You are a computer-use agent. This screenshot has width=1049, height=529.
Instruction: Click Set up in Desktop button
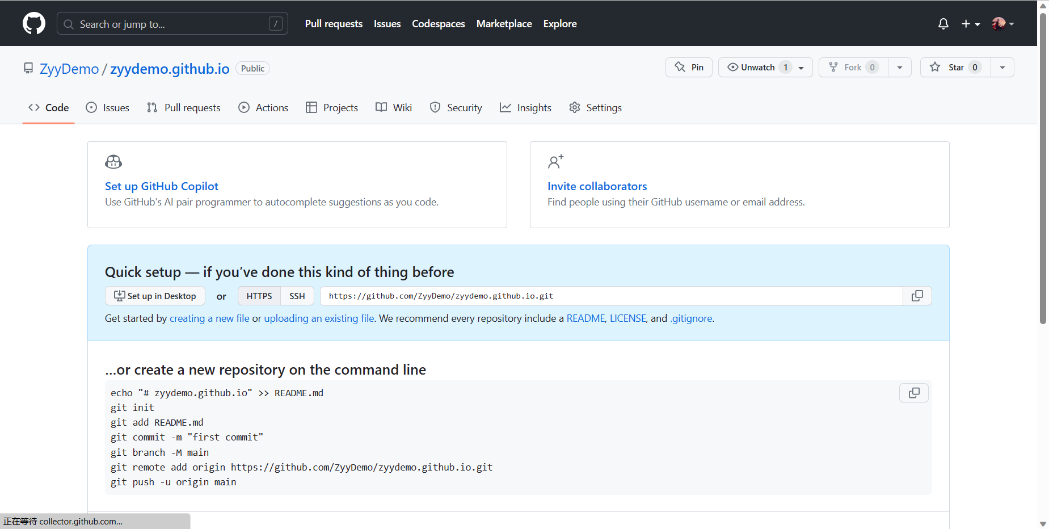tap(155, 296)
